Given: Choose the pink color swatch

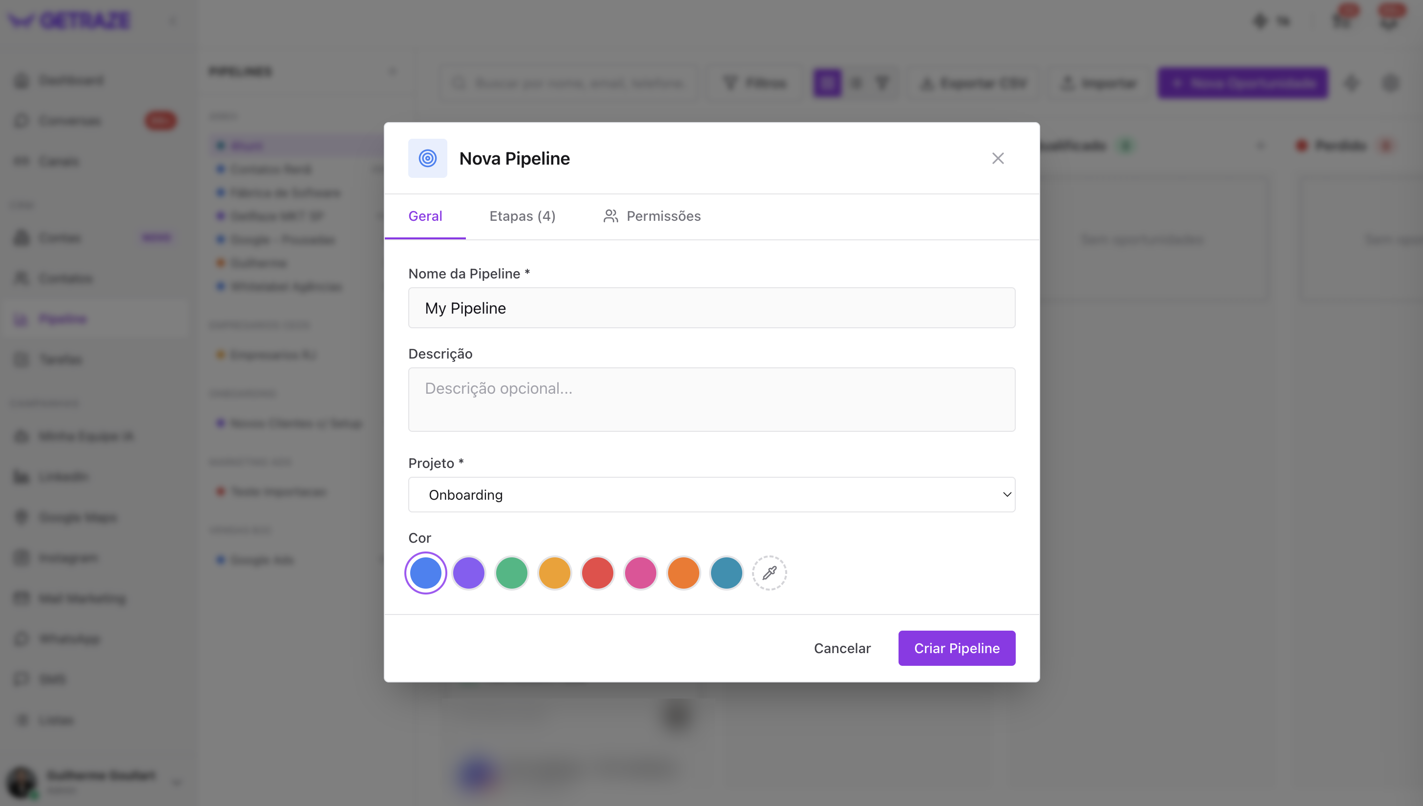Looking at the screenshot, I should [x=641, y=573].
